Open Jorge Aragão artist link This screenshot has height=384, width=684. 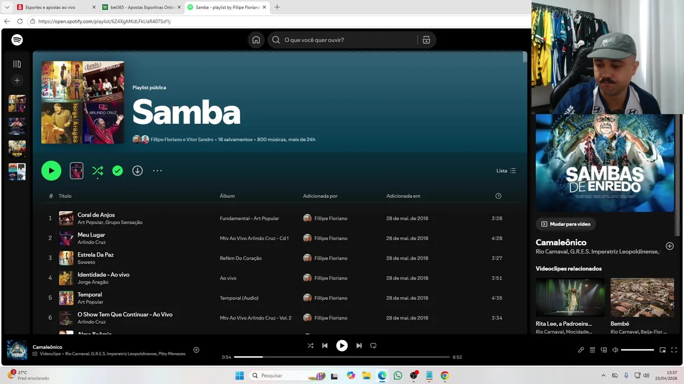click(x=92, y=282)
